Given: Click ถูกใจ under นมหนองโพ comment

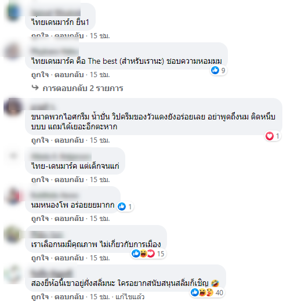Looking at the screenshot, I should (x=40, y=219).
